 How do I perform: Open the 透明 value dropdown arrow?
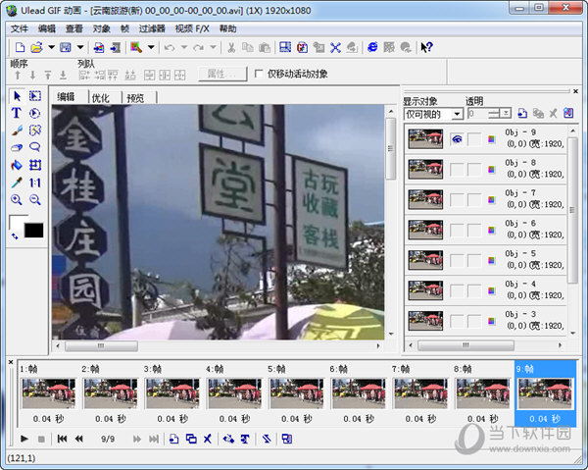(506, 114)
